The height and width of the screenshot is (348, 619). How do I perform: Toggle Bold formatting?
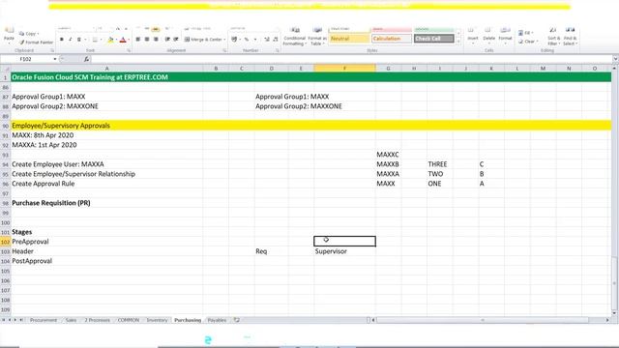pyautogui.click(x=62, y=40)
